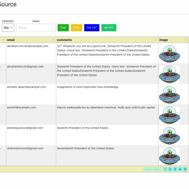Jump to page 3 in pagination

(x=175, y=169)
